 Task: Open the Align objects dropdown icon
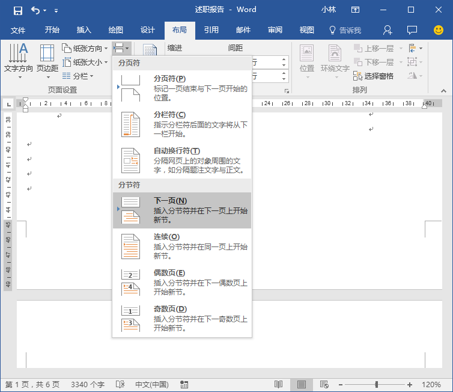pos(415,48)
